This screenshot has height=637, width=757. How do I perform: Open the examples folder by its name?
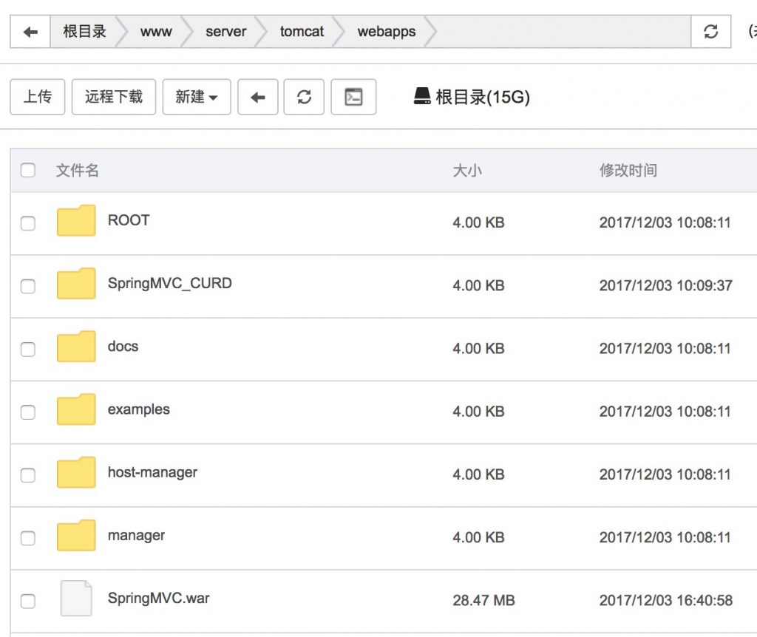[x=138, y=409]
